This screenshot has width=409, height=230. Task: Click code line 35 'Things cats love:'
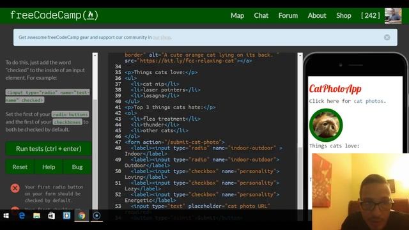[161, 72]
